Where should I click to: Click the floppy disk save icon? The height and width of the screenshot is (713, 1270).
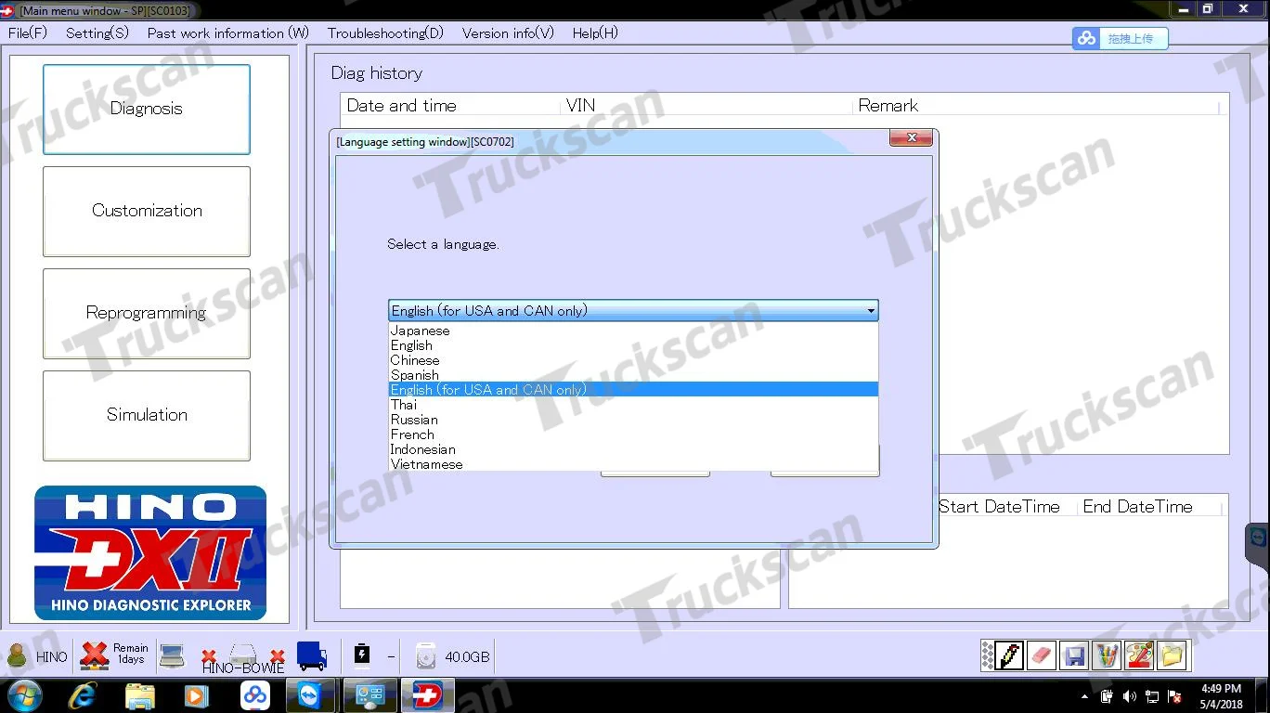coord(1074,655)
